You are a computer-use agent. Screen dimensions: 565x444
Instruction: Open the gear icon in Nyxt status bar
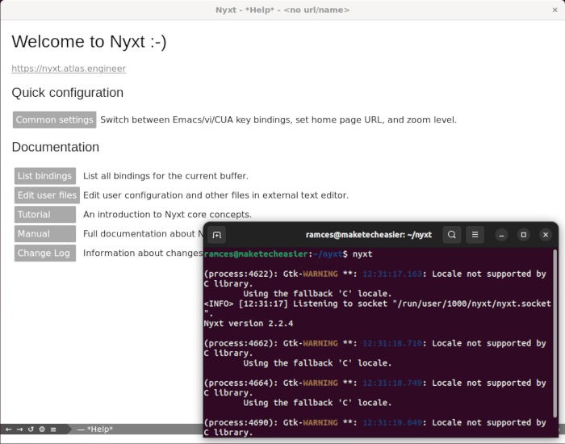(42, 429)
